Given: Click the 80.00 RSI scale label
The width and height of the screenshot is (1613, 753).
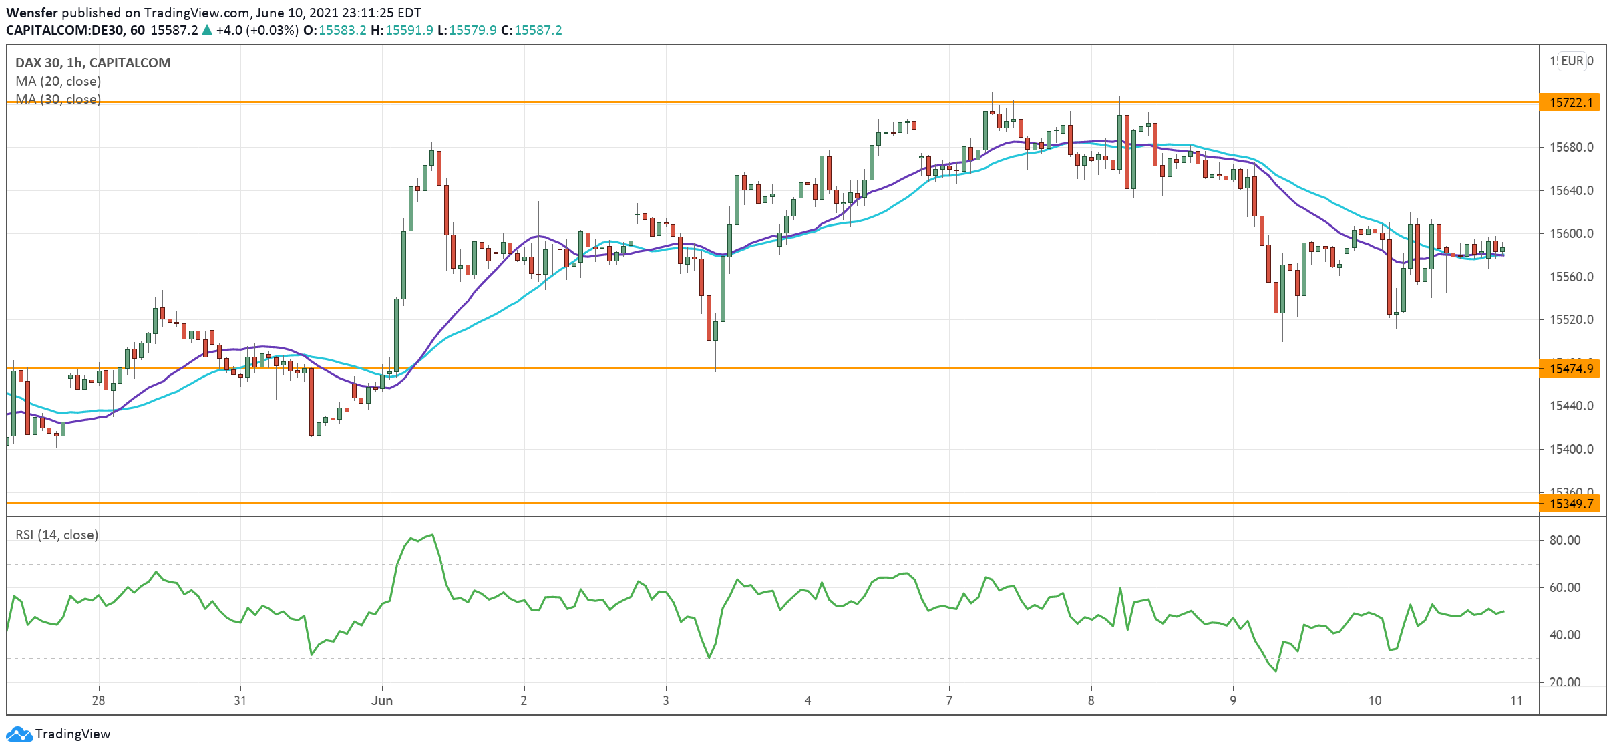Looking at the screenshot, I should (1564, 540).
